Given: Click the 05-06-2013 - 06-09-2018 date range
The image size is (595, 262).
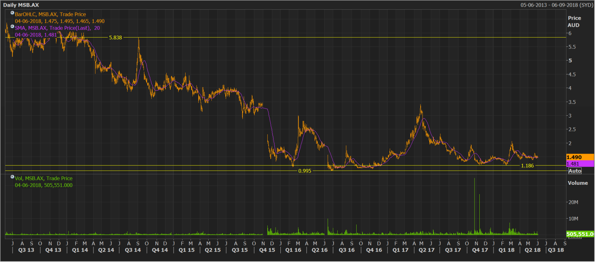Looking at the screenshot, I should [x=557, y=5].
